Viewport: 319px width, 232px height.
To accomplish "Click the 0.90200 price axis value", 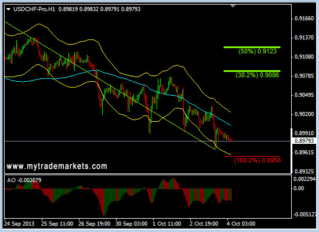I will [x=304, y=114].
